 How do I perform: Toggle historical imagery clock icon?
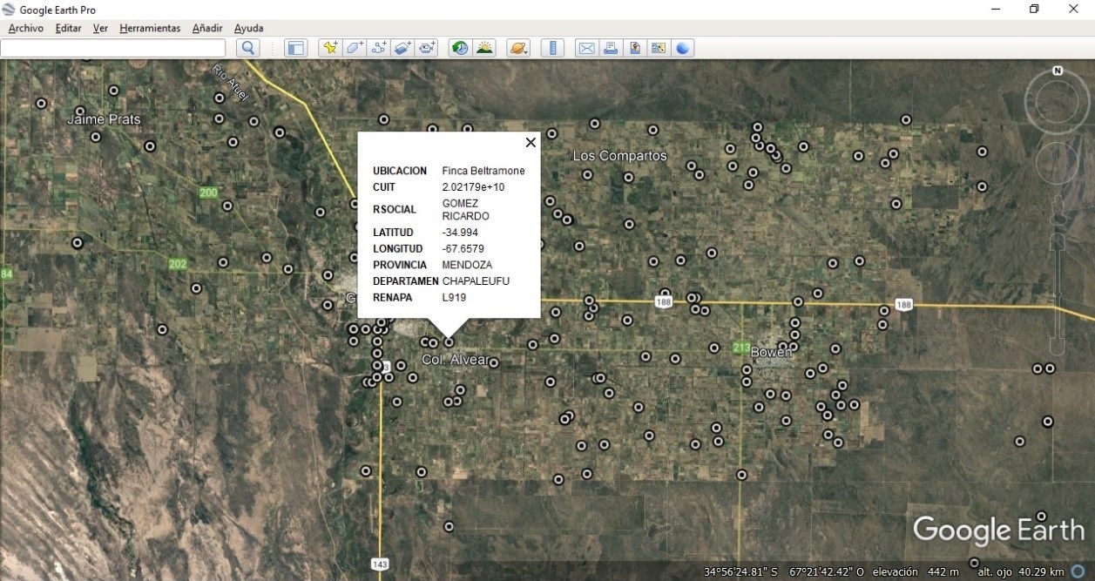[459, 48]
